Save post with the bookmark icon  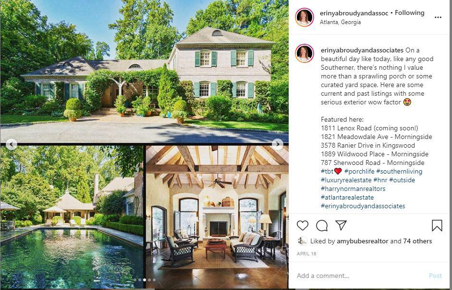(437, 226)
